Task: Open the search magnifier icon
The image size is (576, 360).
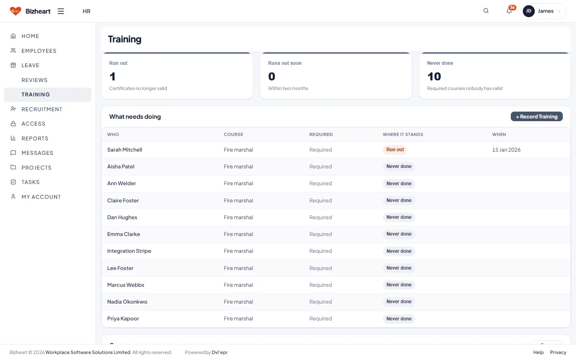Action: (x=486, y=11)
